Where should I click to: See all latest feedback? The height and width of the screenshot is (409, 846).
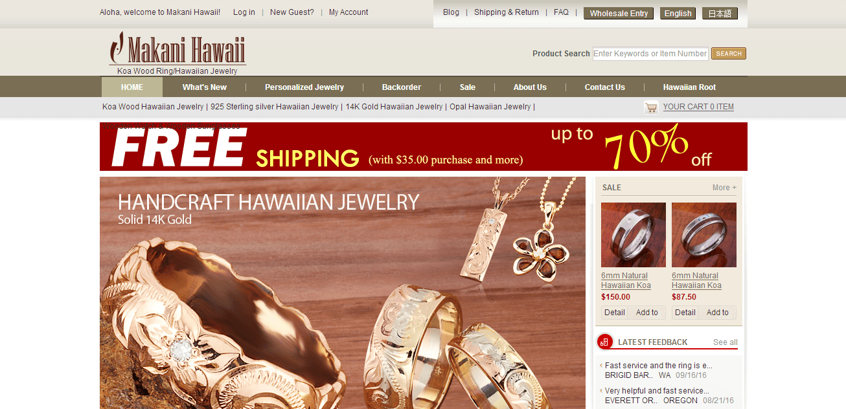[x=726, y=342]
